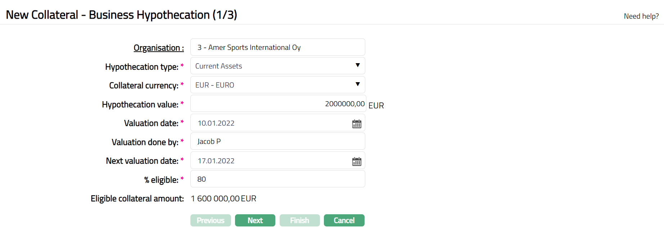Focus the Organisation text field

click(277, 47)
